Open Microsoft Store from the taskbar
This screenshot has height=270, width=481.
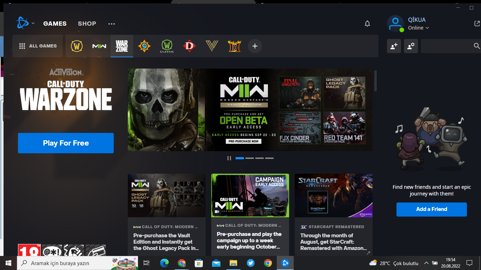[199, 263]
